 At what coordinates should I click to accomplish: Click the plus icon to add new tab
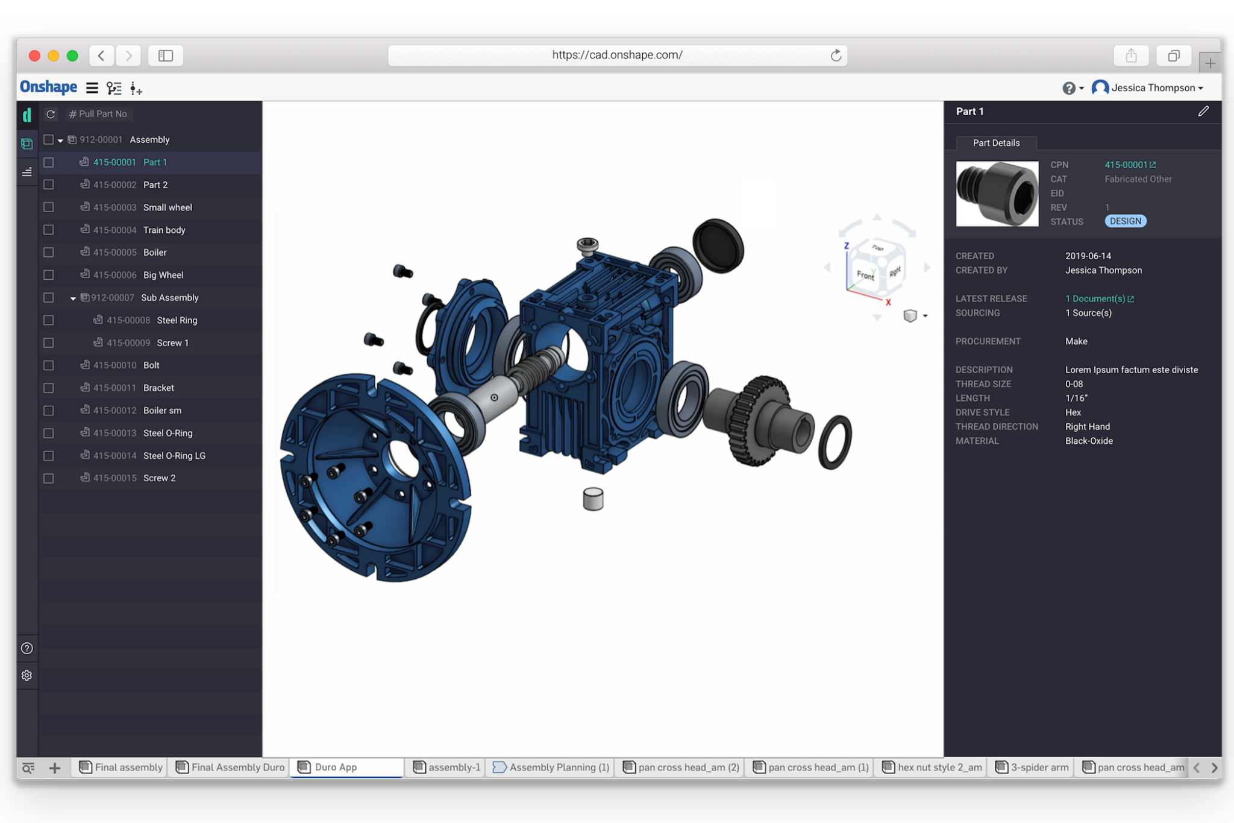click(54, 768)
